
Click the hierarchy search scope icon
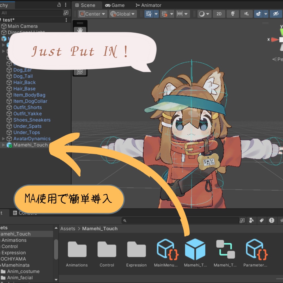pos(66,13)
